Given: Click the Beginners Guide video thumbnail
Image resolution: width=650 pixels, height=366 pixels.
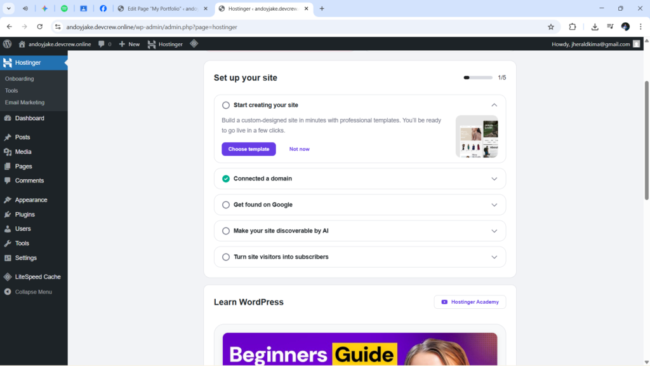Looking at the screenshot, I should tap(359, 349).
